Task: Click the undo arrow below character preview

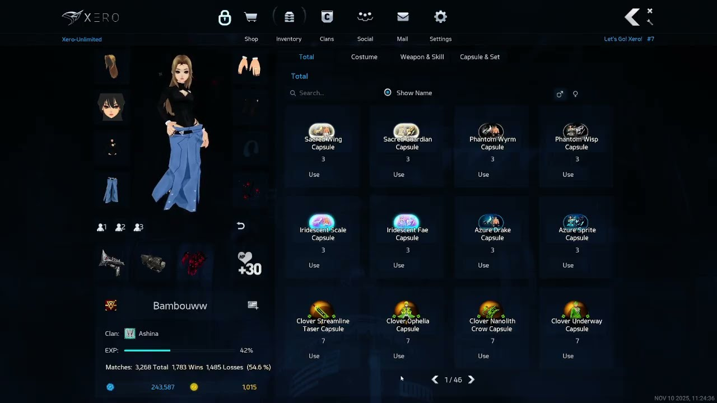Action: coord(241,226)
